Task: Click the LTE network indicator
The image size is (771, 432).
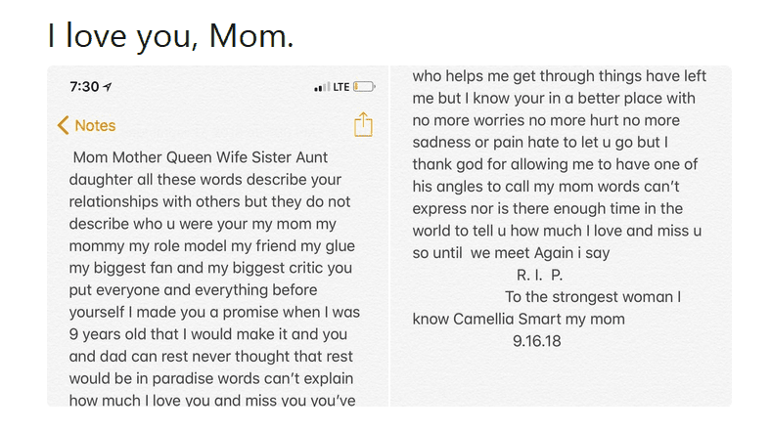Action: 340,87
